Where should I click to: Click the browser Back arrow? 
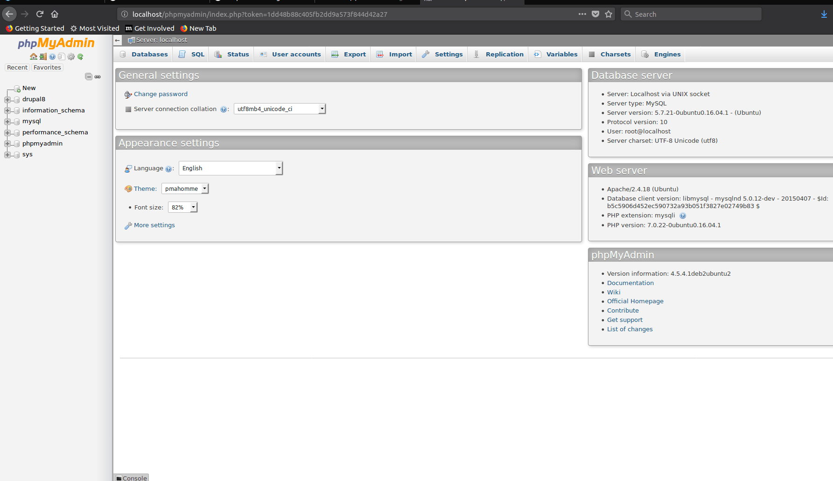pyautogui.click(x=9, y=14)
